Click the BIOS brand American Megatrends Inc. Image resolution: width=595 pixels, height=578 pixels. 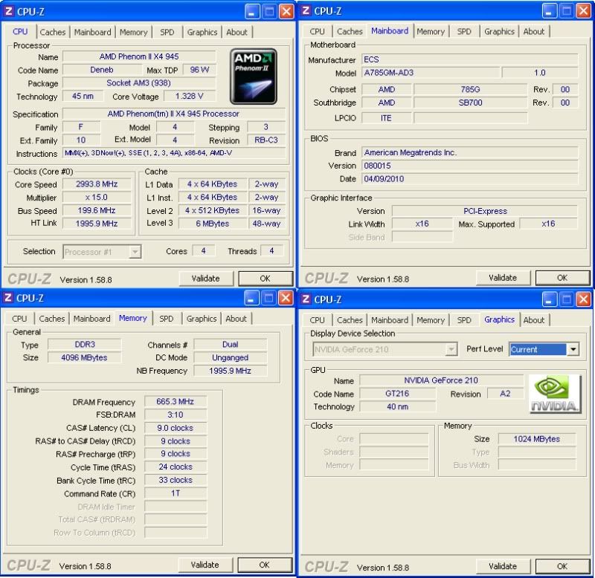pyautogui.click(x=470, y=152)
